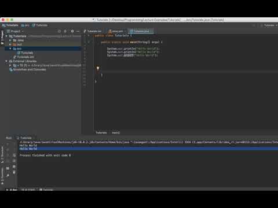Rerun Tutorials with the Run panel rerun icon
The width and height of the screenshot is (278, 208).
pos(8,144)
